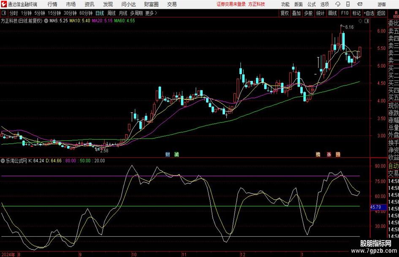Select the 日线 daily period tab

click(100, 13)
